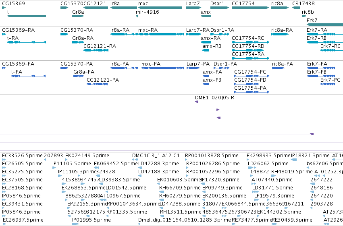Select the DME1-020J05.R feature label

[x=214, y=97]
